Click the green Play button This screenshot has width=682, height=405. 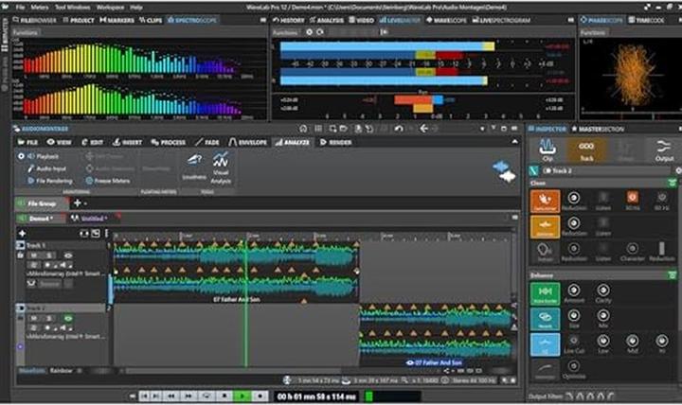tap(242, 396)
